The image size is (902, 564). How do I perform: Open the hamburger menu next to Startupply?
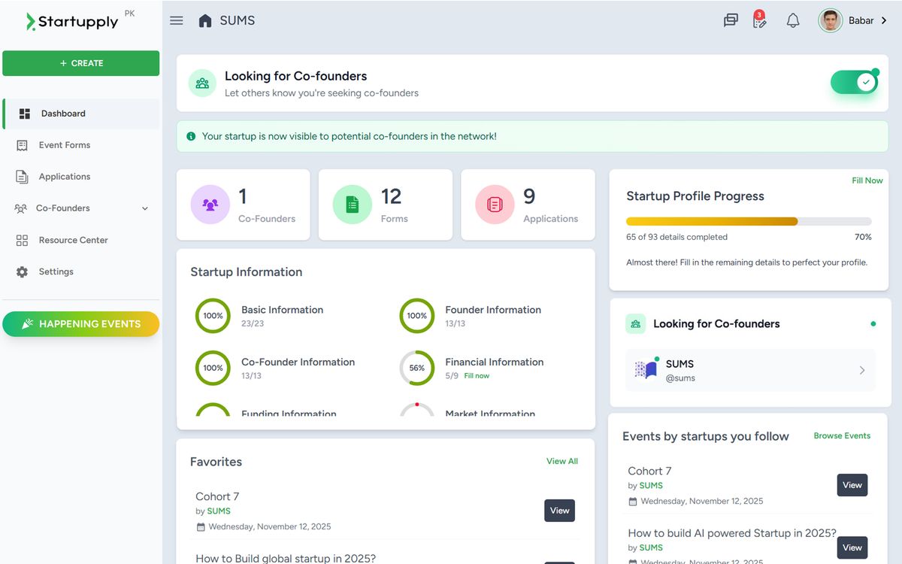[176, 20]
